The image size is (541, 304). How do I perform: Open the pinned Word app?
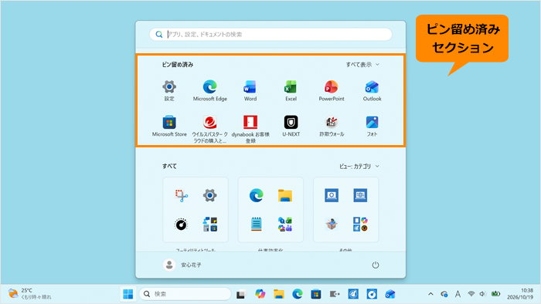(250, 90)
